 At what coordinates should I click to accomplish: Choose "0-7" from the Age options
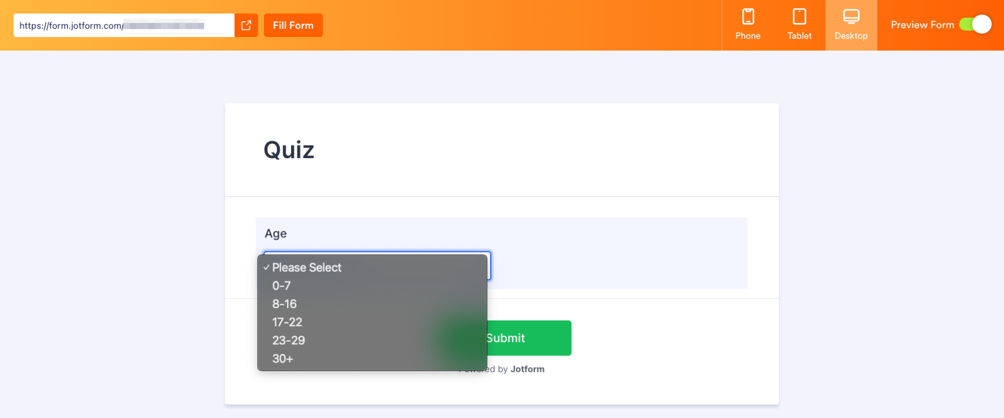point(281,286)
